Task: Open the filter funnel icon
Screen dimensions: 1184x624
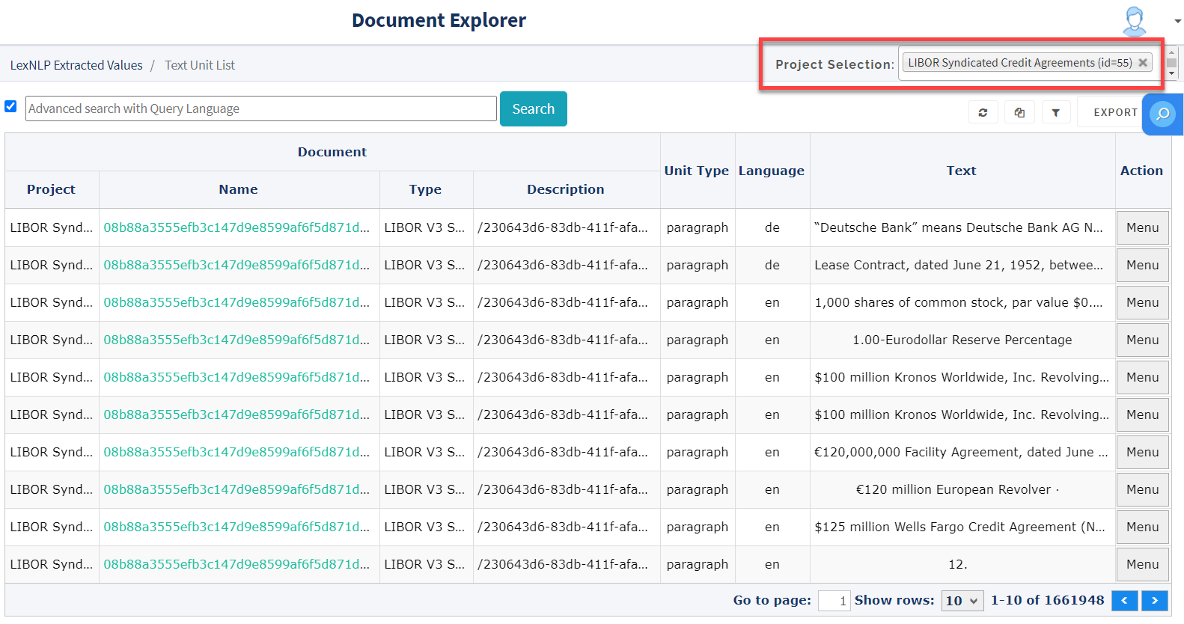Action: click(x=1055, y=112)
